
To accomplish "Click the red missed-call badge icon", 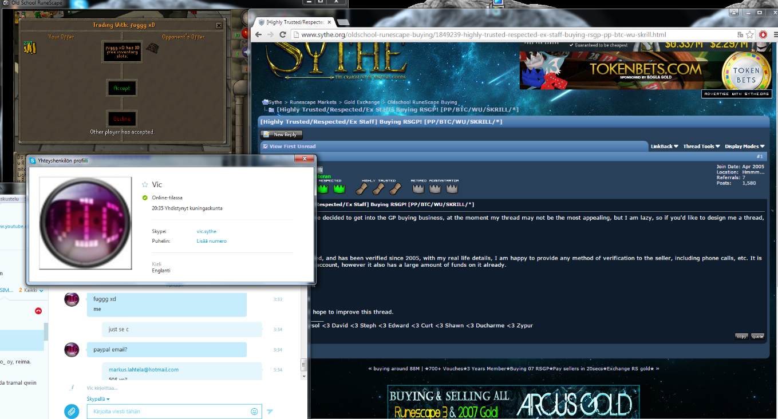I will click(x=38, y=311).
